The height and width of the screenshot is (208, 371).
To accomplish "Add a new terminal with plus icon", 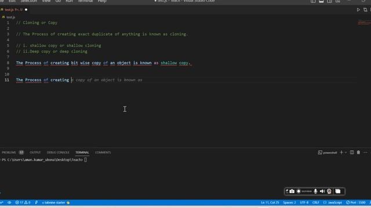I will (341, 153).
